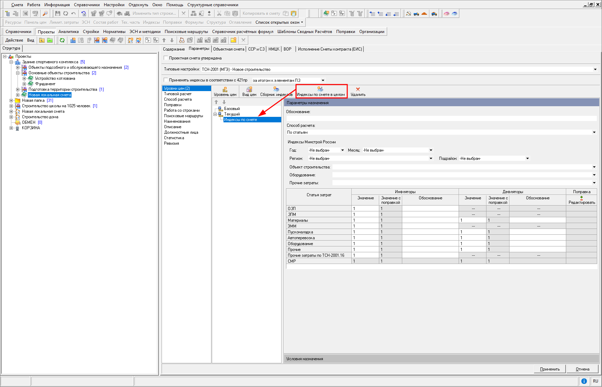Collapse 'Основные объекты строительства' tree node

[x=18, y=73]
